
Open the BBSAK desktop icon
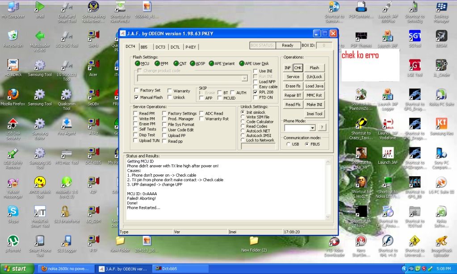(441, 39)
